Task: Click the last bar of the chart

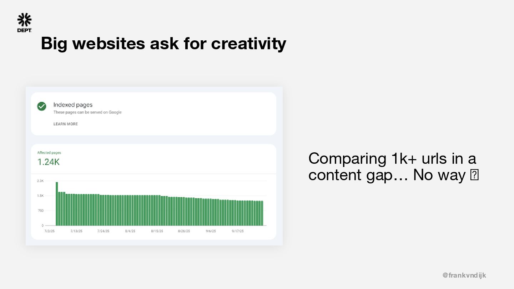Action: (262, 213)
